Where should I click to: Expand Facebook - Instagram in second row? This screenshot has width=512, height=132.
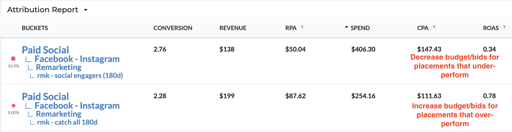click(x=77, y=106)
